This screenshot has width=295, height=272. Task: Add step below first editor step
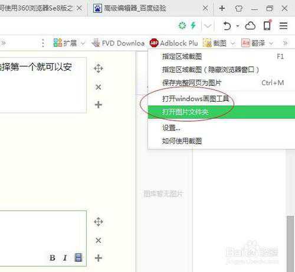pos(99,105)
